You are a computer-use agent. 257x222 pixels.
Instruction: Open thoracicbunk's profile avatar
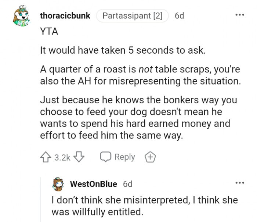[21, 17]
